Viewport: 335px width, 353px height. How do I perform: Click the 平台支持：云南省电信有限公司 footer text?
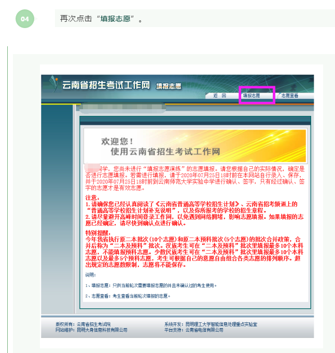194,330
